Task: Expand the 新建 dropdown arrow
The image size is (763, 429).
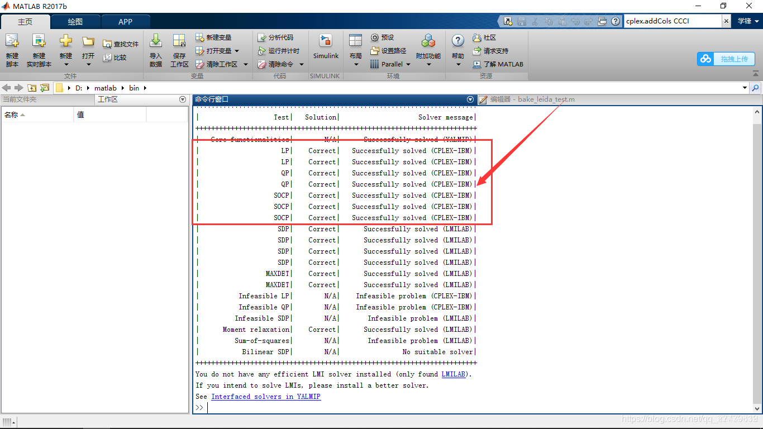Action: 66,64
